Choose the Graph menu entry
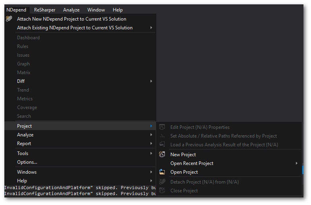Viewport: 311px width, 205px height. [x=80, y=63]
